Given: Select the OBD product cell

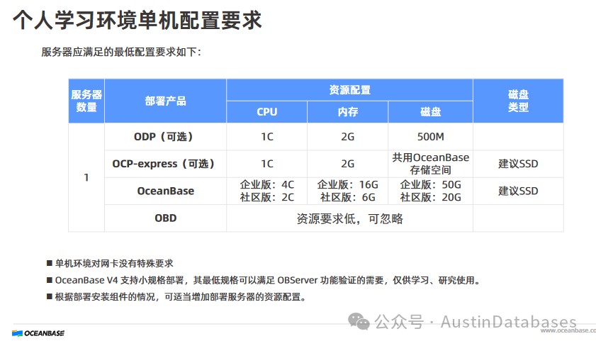Looking at the screenshot, I should 165,218.
